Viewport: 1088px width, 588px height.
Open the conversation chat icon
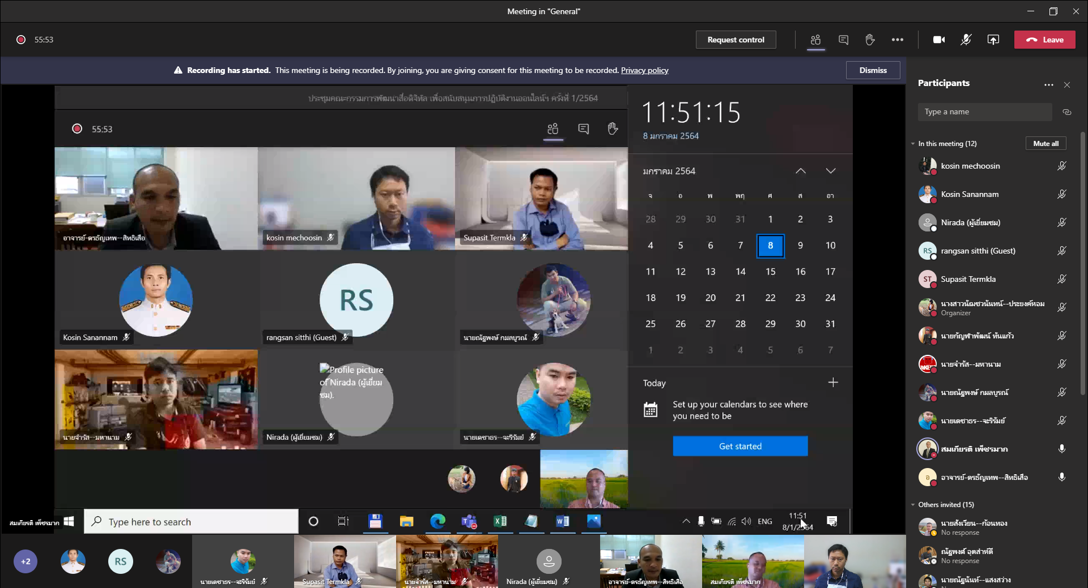tap(843, 40)
